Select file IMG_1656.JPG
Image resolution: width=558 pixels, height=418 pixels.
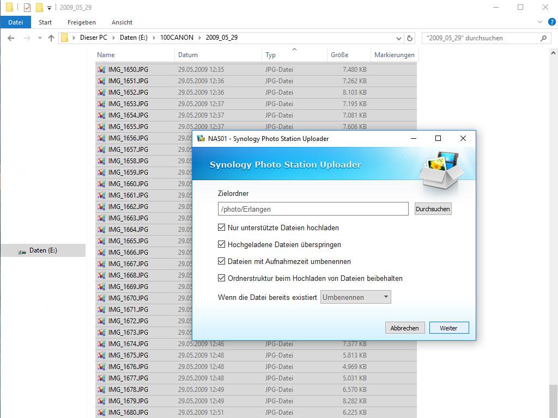(128, 138)
